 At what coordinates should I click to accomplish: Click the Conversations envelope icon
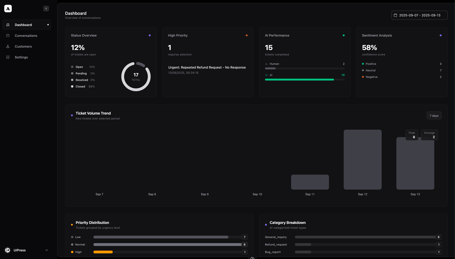[x=8, y=36]
